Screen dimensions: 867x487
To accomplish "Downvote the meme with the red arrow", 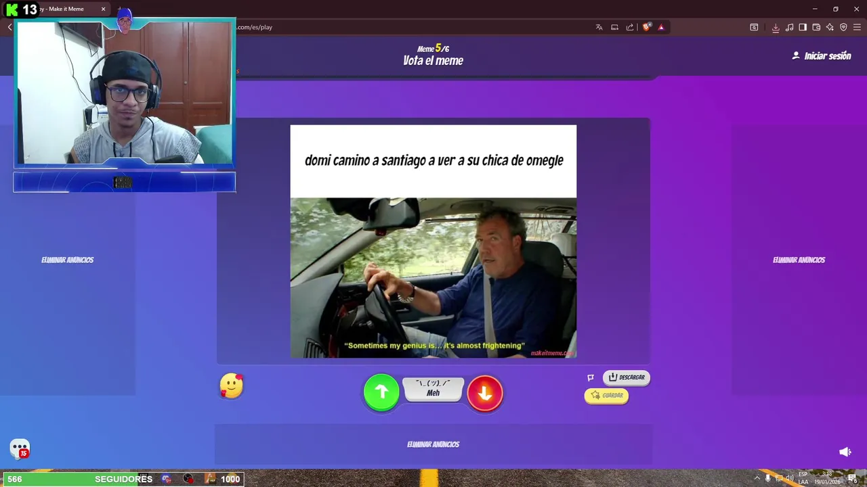I will tap(485, 392).
